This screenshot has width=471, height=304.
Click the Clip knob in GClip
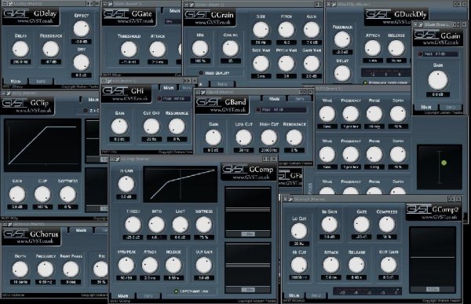(x=42, y=195)
